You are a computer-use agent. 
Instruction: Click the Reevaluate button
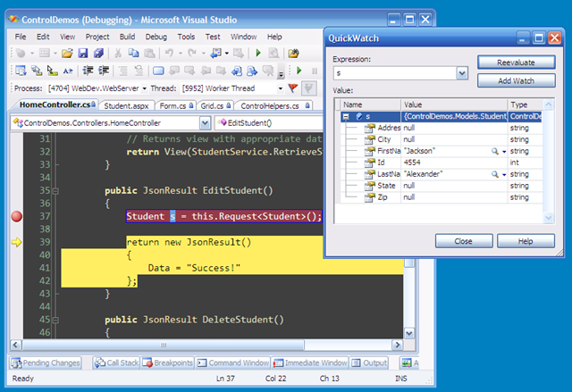point(511,63)
